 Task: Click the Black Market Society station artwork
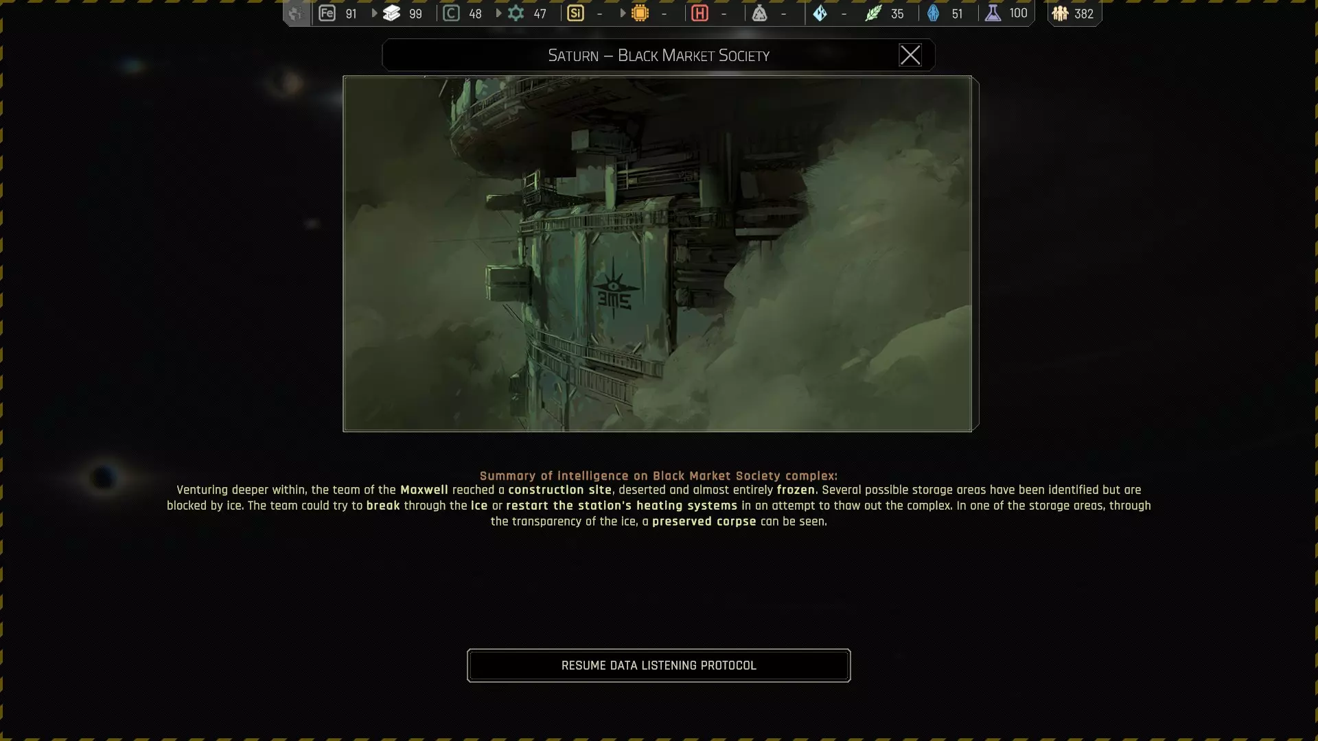click(x=657, y=253)
